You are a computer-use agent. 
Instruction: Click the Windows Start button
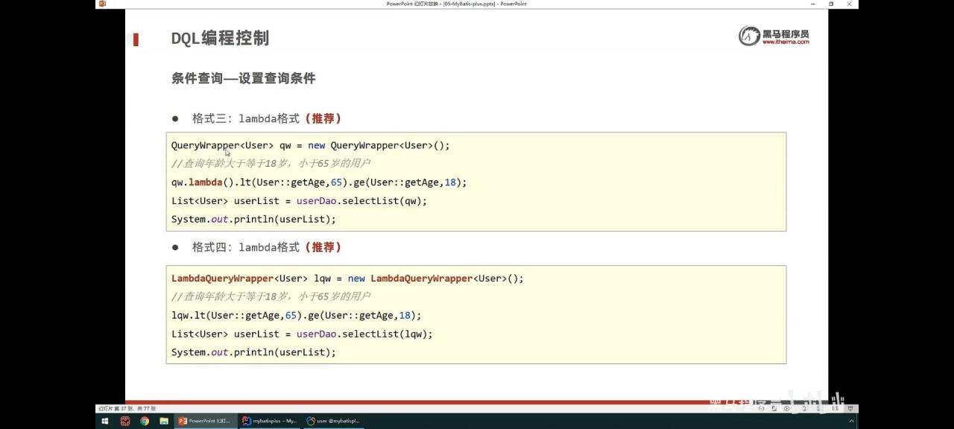click(x=104, y=421)
